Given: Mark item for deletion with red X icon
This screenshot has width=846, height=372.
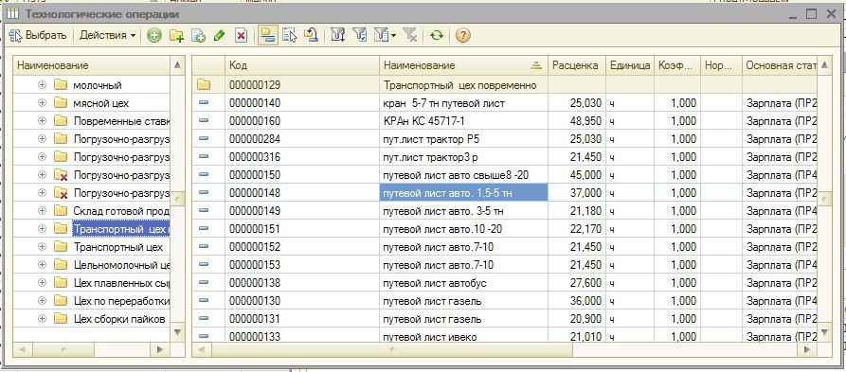Looking at the screenshot, I should pos(242,36).
